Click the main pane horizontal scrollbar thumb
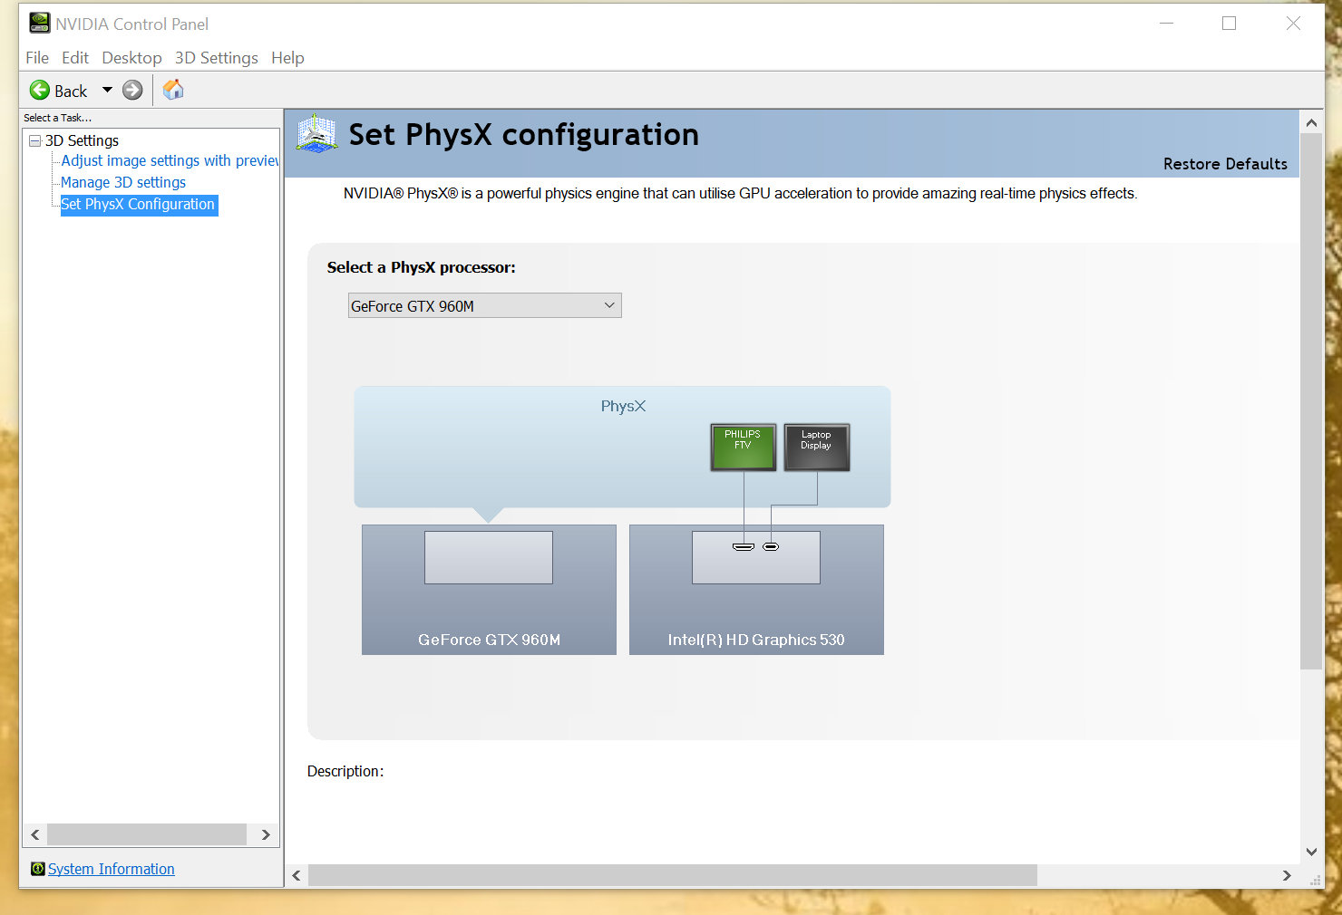The height and width of the screenshot is (915, 1342). 673,875
